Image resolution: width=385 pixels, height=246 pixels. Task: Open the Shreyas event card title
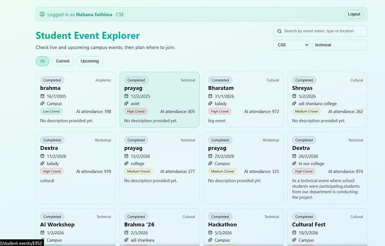click(302, 88)
